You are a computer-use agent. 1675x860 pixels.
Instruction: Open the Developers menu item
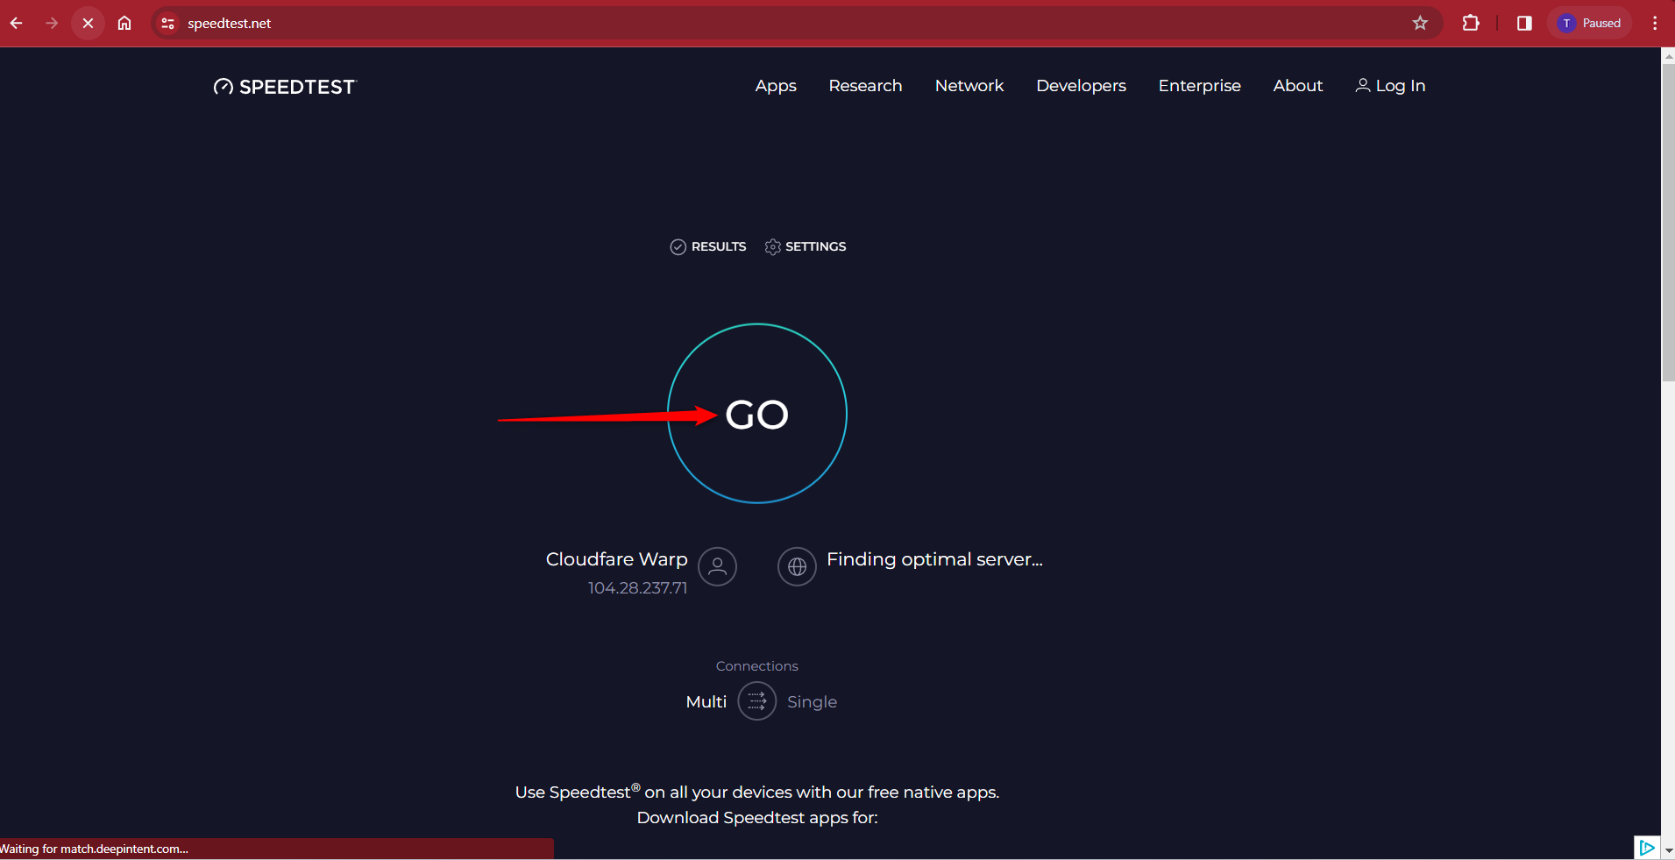(x=1081, y=86)
